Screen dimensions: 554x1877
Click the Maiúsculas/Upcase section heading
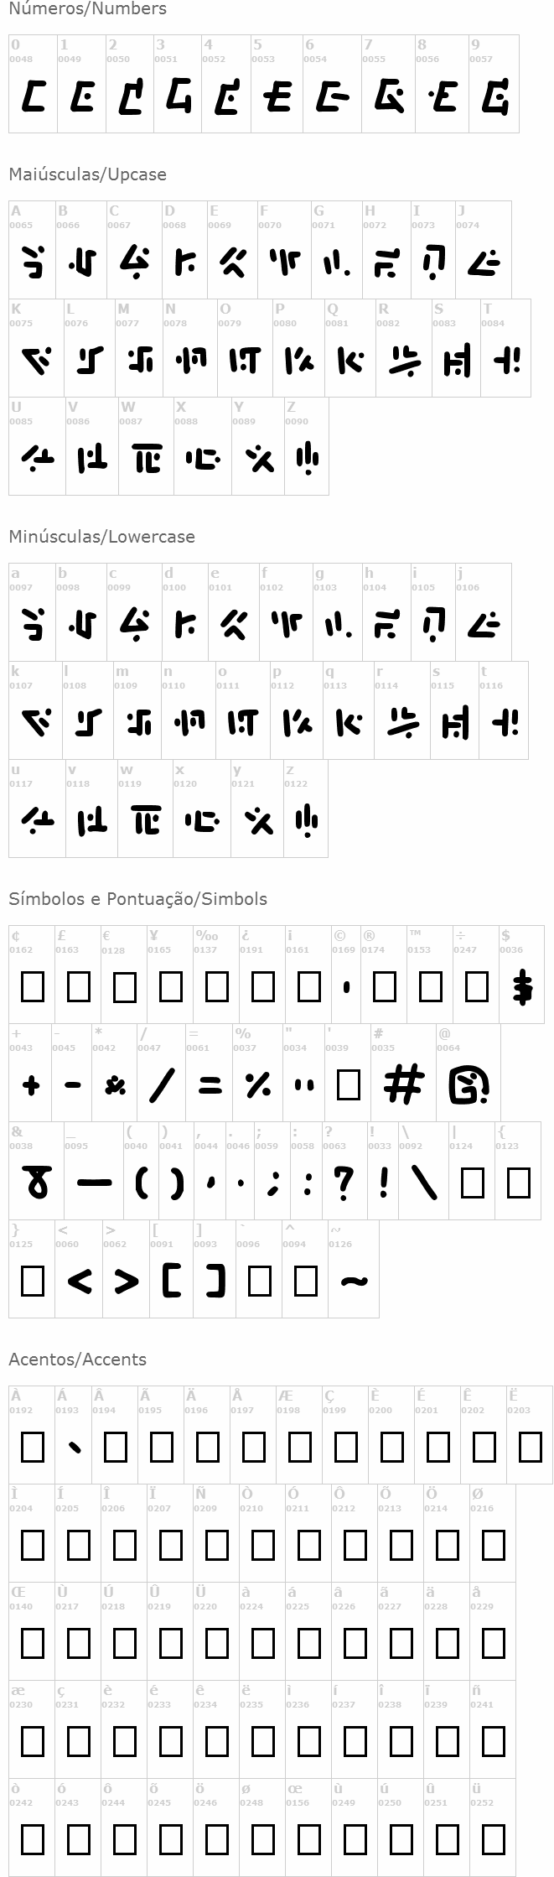pyautogui.click(x=88, y=174)
